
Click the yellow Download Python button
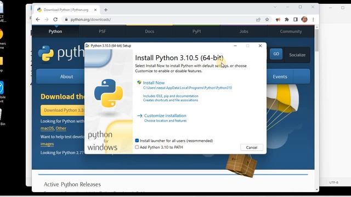pyautogui.click(x=63, y=110)
